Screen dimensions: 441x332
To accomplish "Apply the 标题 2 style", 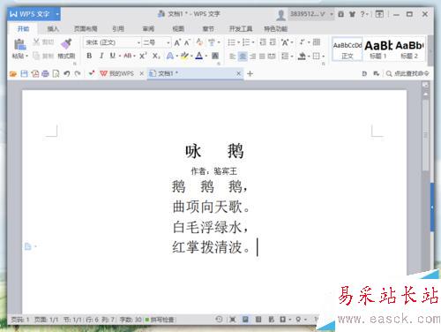I will (409, 49).
